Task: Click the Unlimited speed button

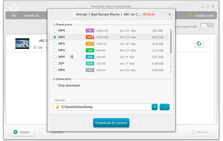Action: click(x=57, y=132)
